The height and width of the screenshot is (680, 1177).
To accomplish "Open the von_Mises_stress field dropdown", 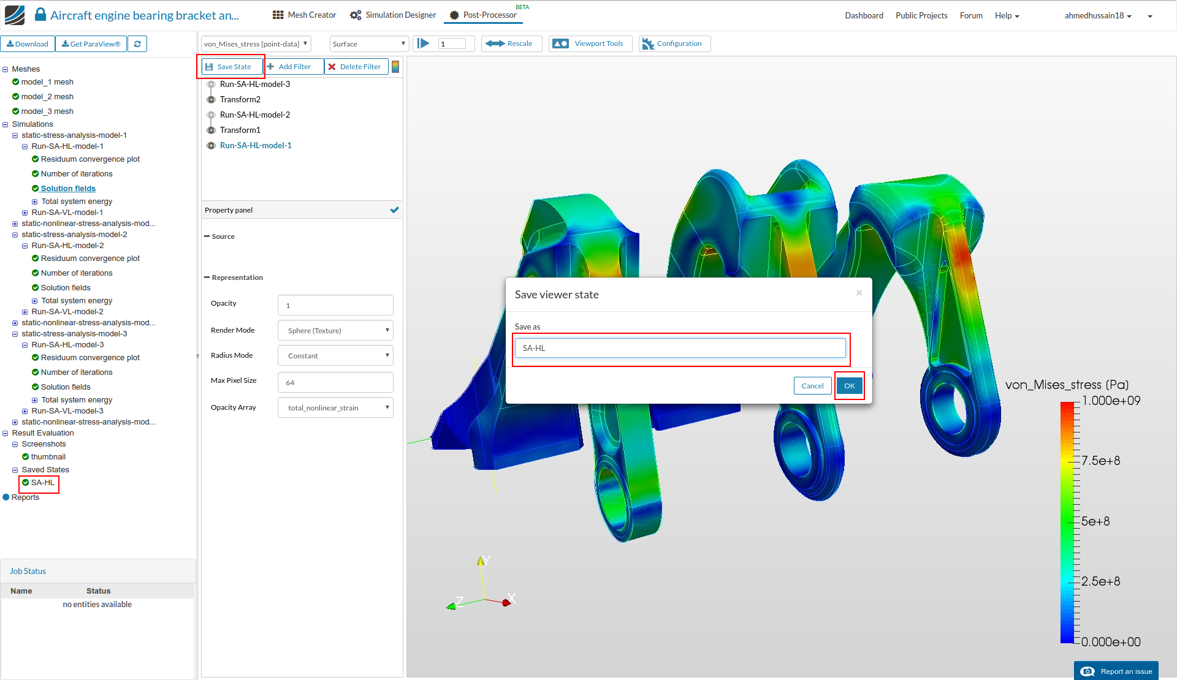I will 256,44.
